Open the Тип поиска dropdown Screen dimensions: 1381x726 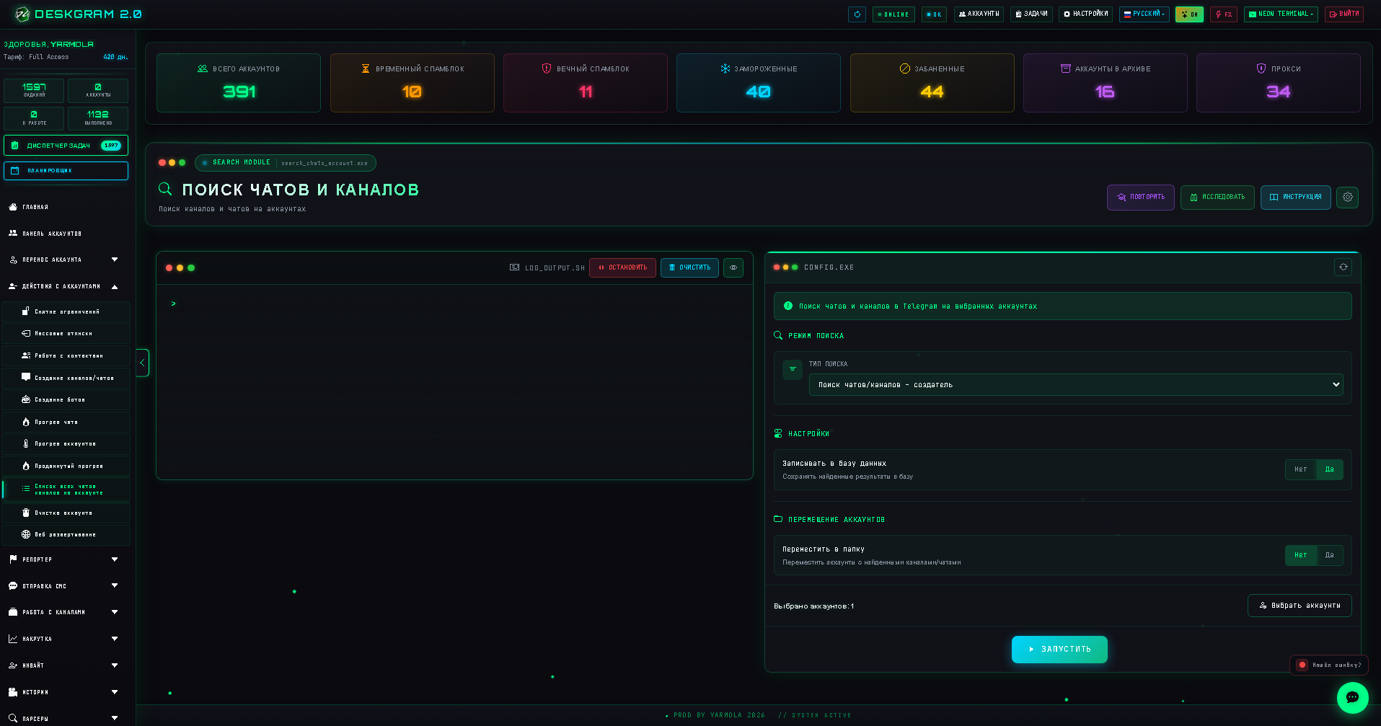pos(1076,384)
